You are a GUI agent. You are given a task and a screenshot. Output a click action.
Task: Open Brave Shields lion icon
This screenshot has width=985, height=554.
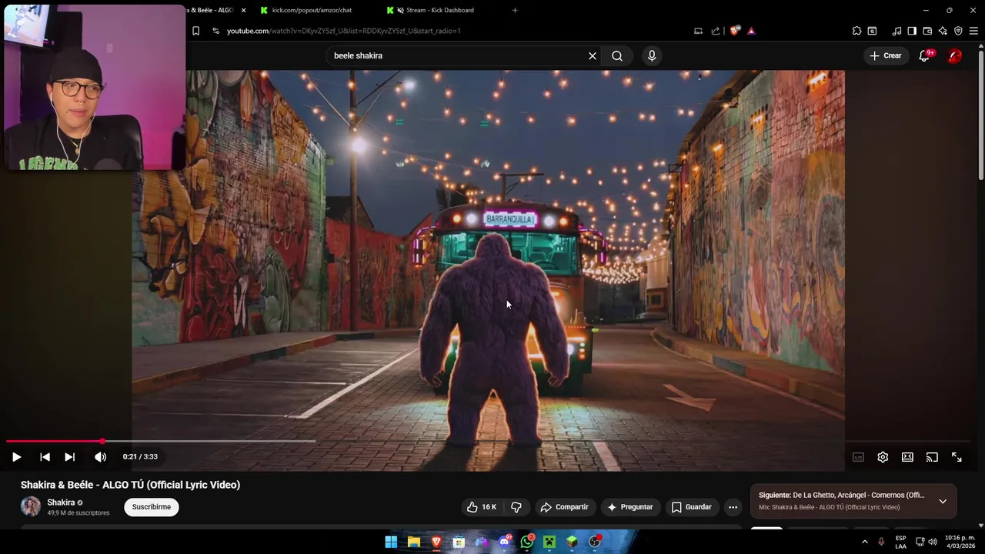pos(734,31)
